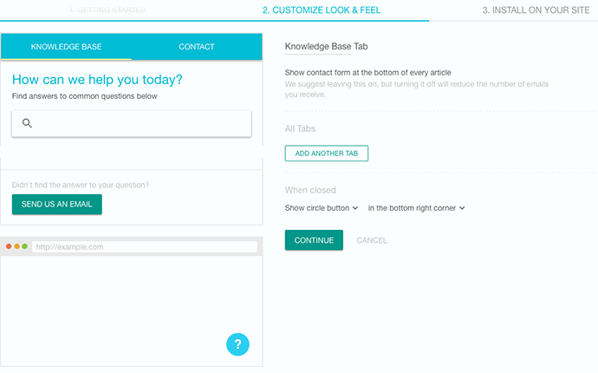
Task: Click the round question mark help button
Action: click(x=237, y=344)
